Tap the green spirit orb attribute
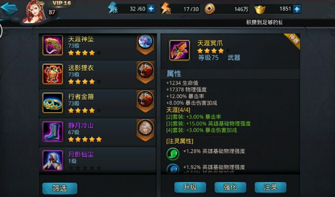 [173, 154]
